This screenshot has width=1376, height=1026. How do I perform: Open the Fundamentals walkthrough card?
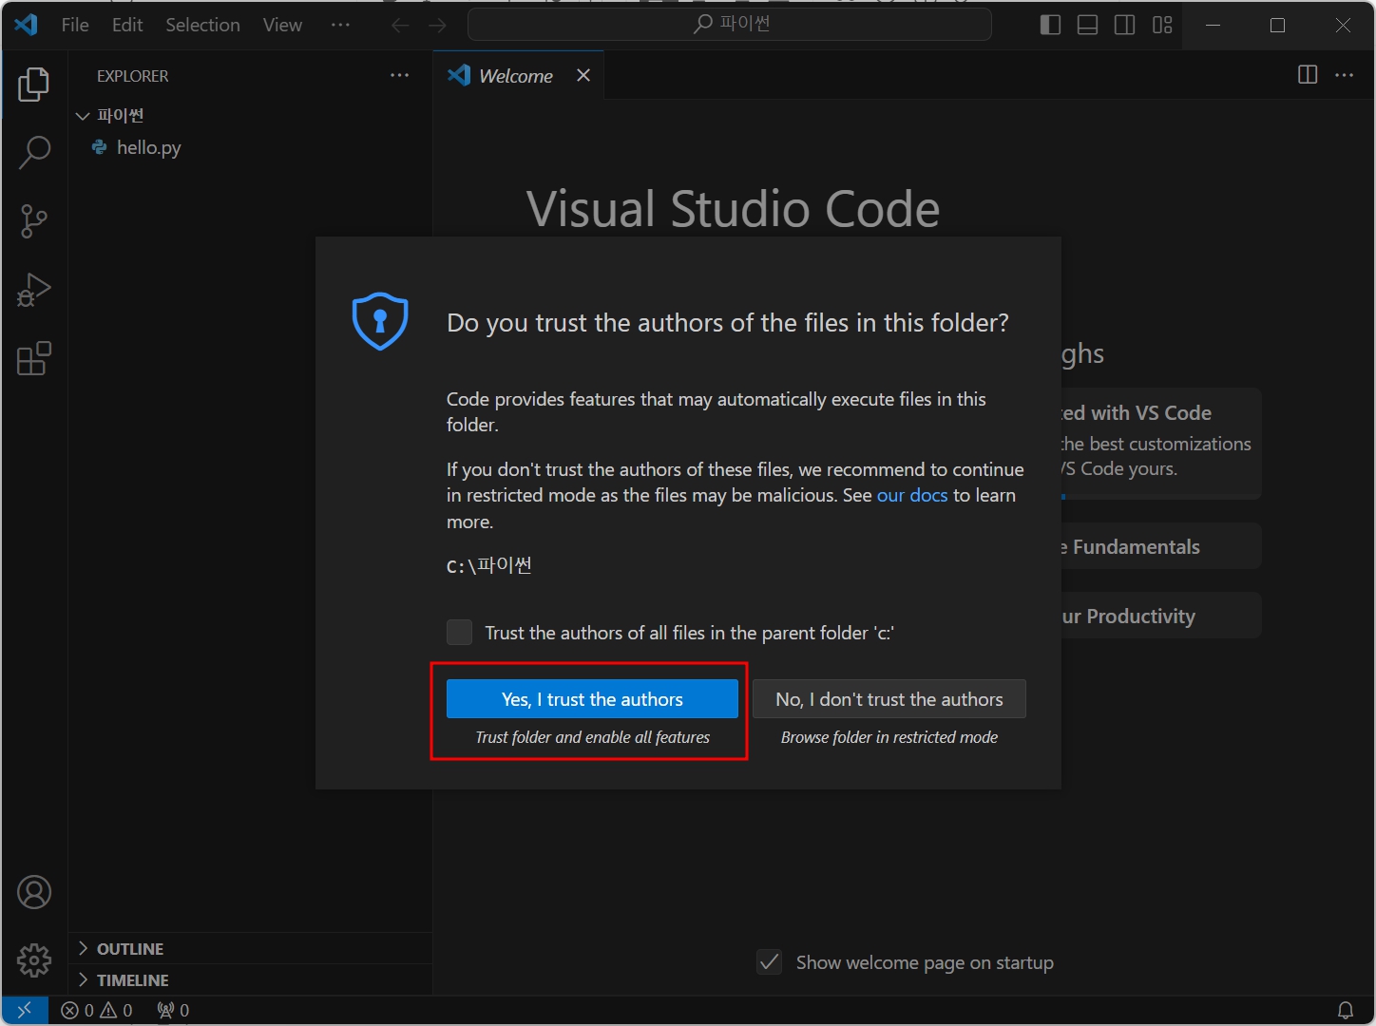(1160, 546)
